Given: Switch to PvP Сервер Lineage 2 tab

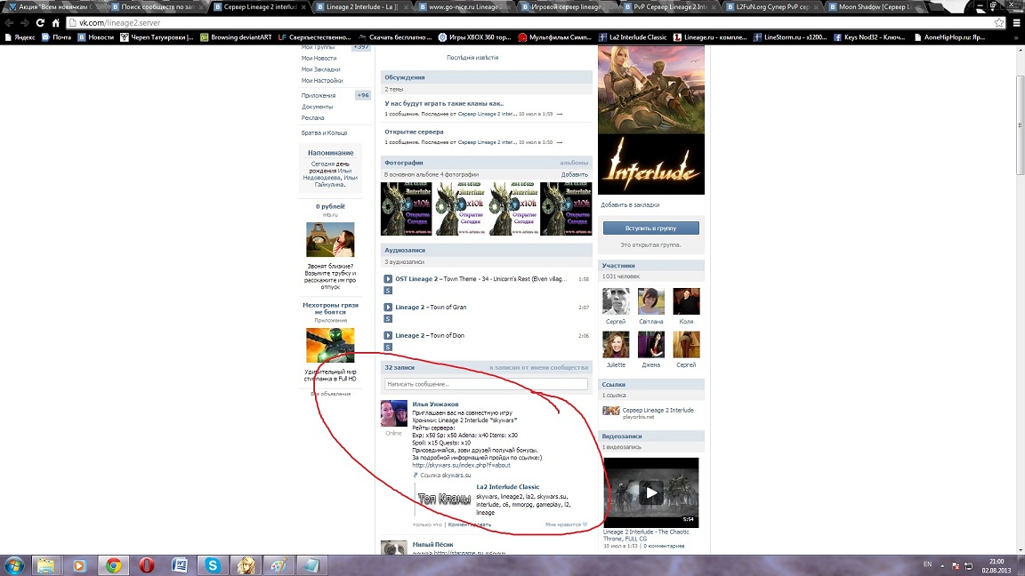Looking at the screenshot, I should click(x=668, y=6).
